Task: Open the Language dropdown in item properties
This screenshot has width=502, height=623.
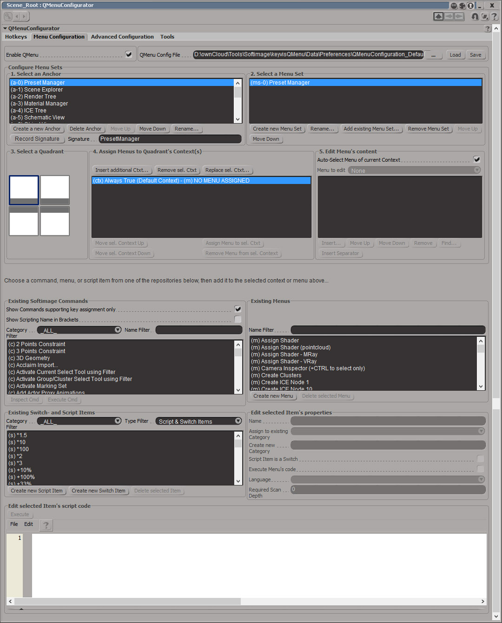Action: (481, 479)
